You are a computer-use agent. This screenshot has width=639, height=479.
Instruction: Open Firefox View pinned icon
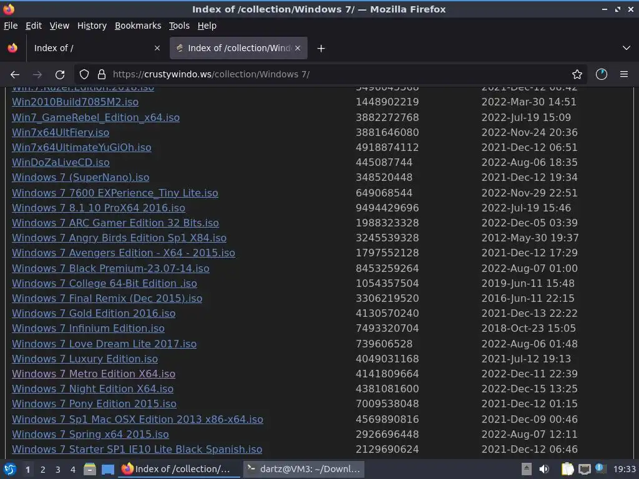[12, 48]
